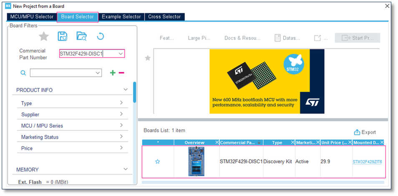Click the save search floppy icon
The width and height of the screenshot is (398, 196).
63,37
